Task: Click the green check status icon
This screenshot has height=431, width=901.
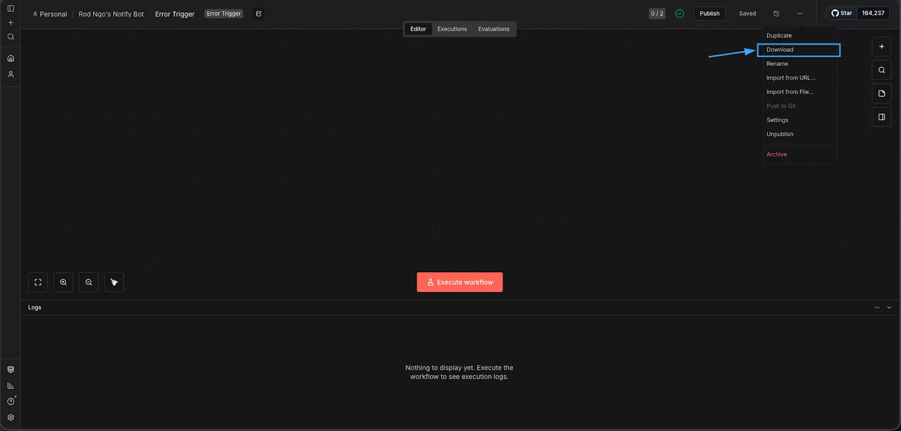Action: click(680, 14)
